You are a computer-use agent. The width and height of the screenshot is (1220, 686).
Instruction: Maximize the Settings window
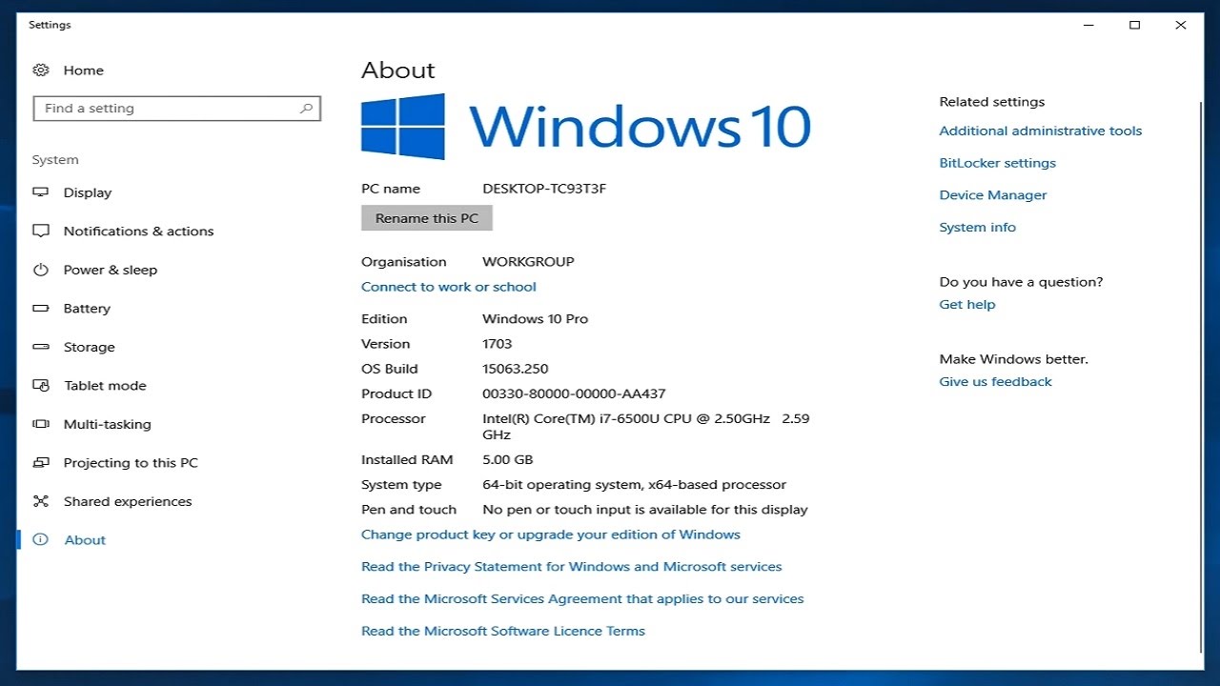(1134, 26)
